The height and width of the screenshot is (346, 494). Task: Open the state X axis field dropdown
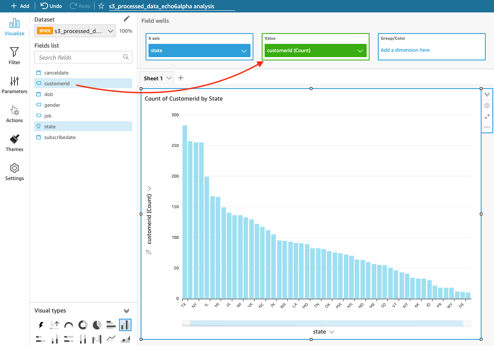tap(200, 50)
